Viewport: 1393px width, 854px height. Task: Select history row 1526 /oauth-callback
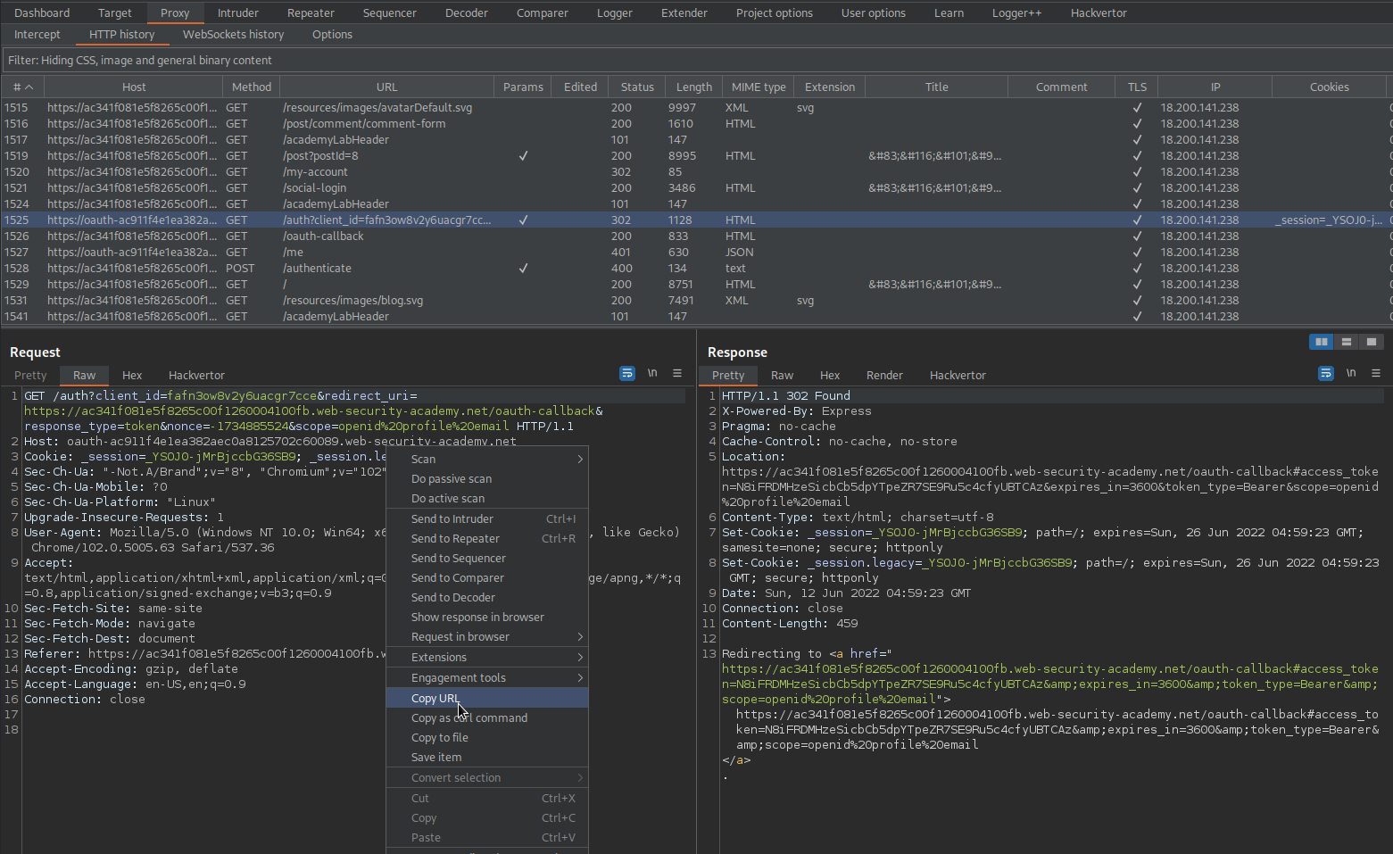[696, 236]
